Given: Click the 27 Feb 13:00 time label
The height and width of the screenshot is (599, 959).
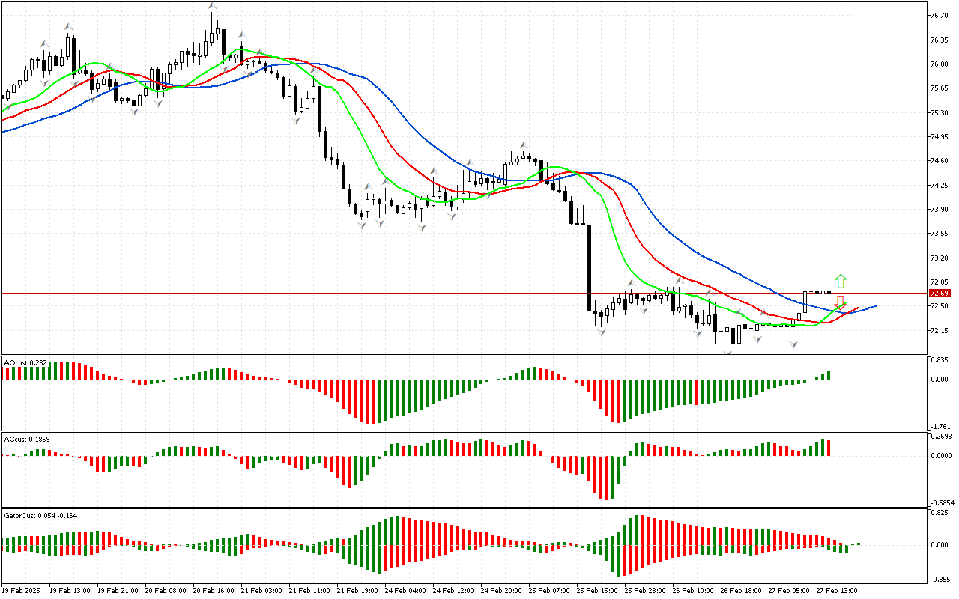Looking at the screenshot, I should click(837, 590).
